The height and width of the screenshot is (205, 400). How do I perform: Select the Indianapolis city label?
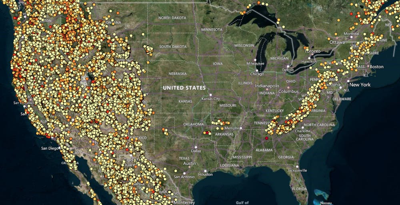267,86
